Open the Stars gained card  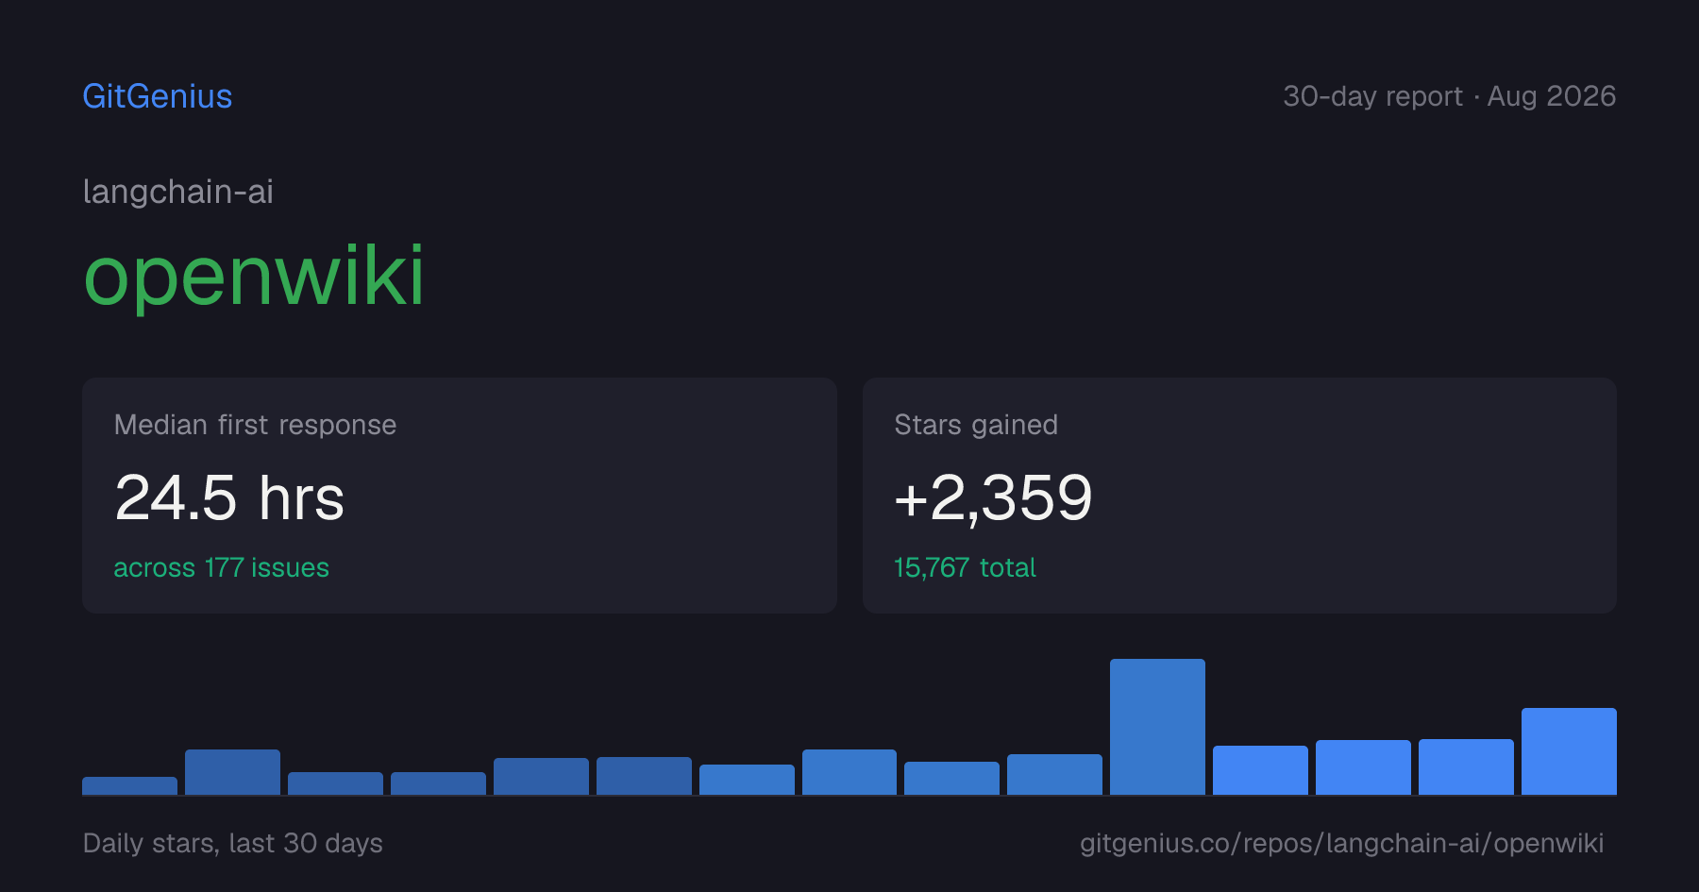point(1239,496)
